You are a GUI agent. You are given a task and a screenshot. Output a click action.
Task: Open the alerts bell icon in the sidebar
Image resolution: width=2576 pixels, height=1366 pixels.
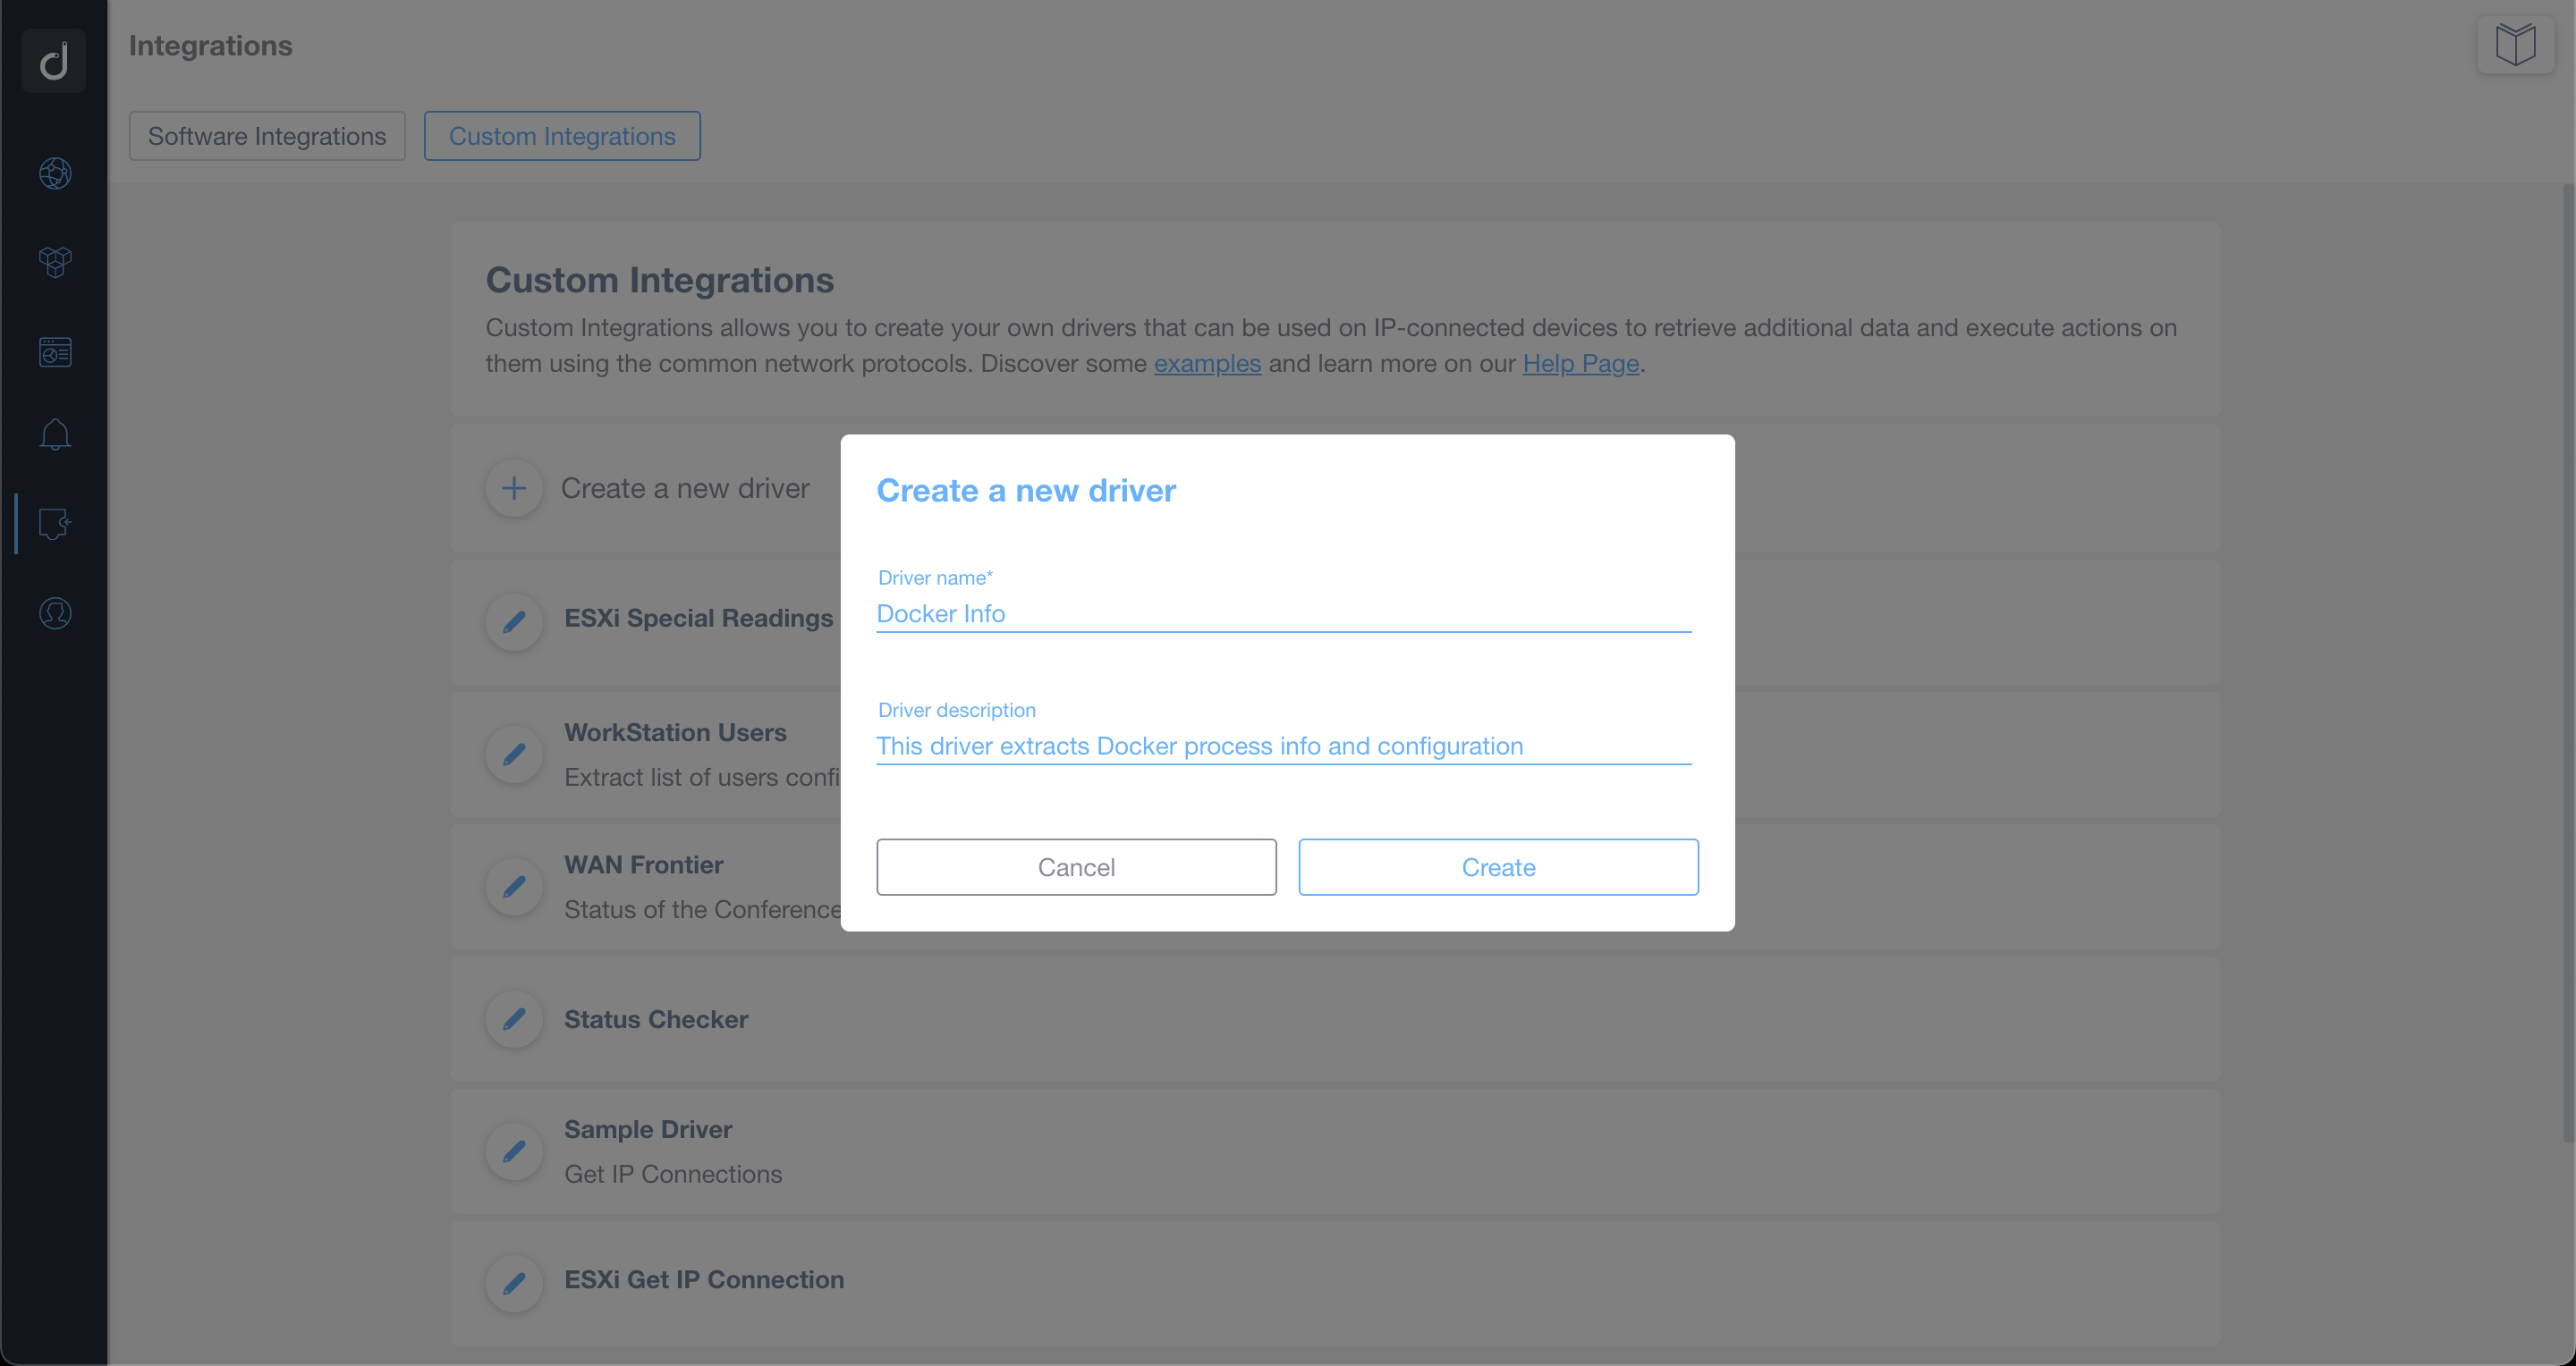[55, 434]
